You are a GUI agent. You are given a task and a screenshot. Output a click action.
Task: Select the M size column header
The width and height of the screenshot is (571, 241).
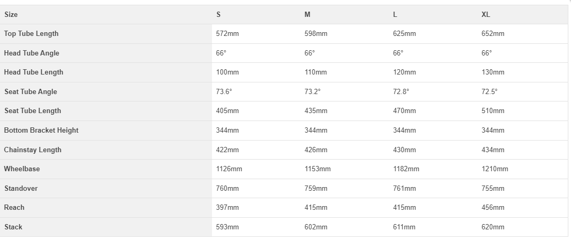coord(307,15)
